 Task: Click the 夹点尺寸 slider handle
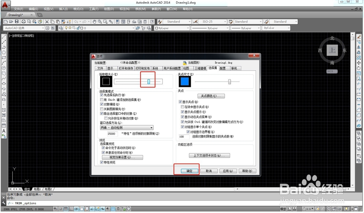click(229, 81)
